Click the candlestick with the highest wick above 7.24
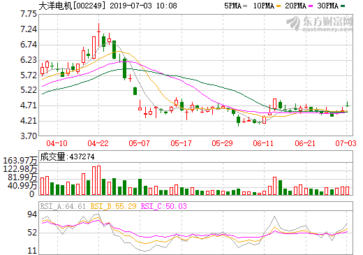Screen dimensions: 363x255 (98, 35)
